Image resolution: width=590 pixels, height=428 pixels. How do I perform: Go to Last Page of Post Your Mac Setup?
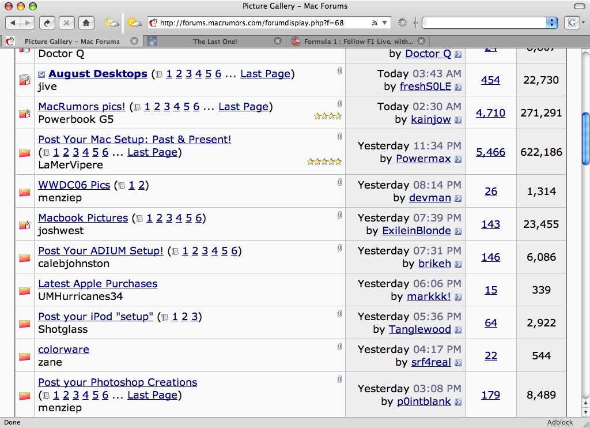tap(152, 152)
